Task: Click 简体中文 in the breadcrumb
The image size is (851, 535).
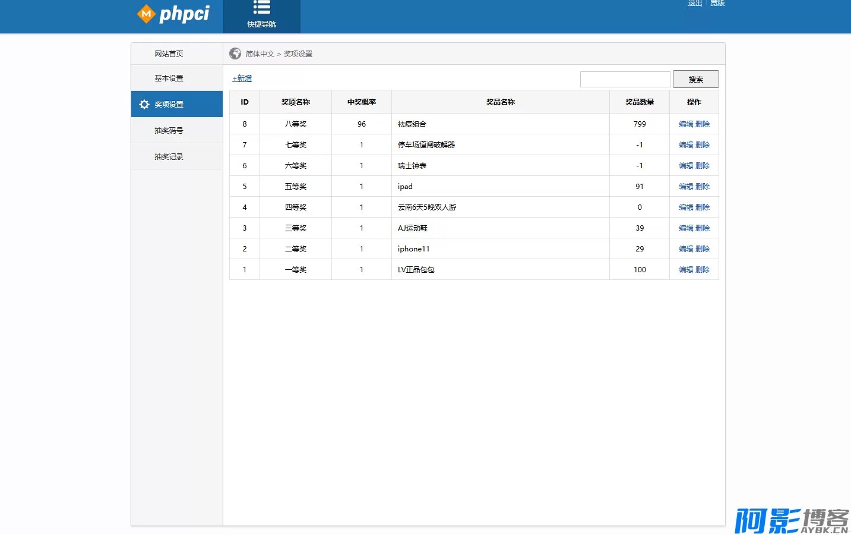Action: click(x=260, y=54)
